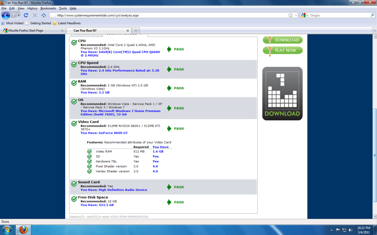Image resolution: width=377 pixels, height=235 pixels.
Task: Click the RAM green checkmark icon
Action: (74, 83)
